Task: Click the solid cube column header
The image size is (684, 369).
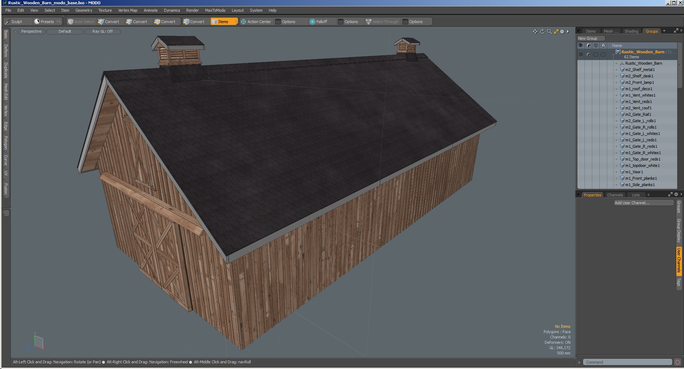Action: pos(603,45)
